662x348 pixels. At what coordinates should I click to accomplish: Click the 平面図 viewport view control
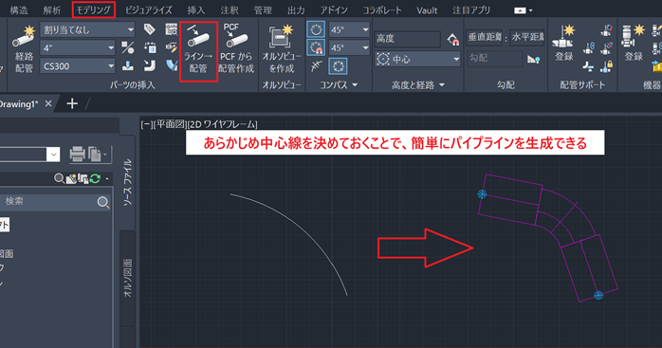(x=170, y=124)
